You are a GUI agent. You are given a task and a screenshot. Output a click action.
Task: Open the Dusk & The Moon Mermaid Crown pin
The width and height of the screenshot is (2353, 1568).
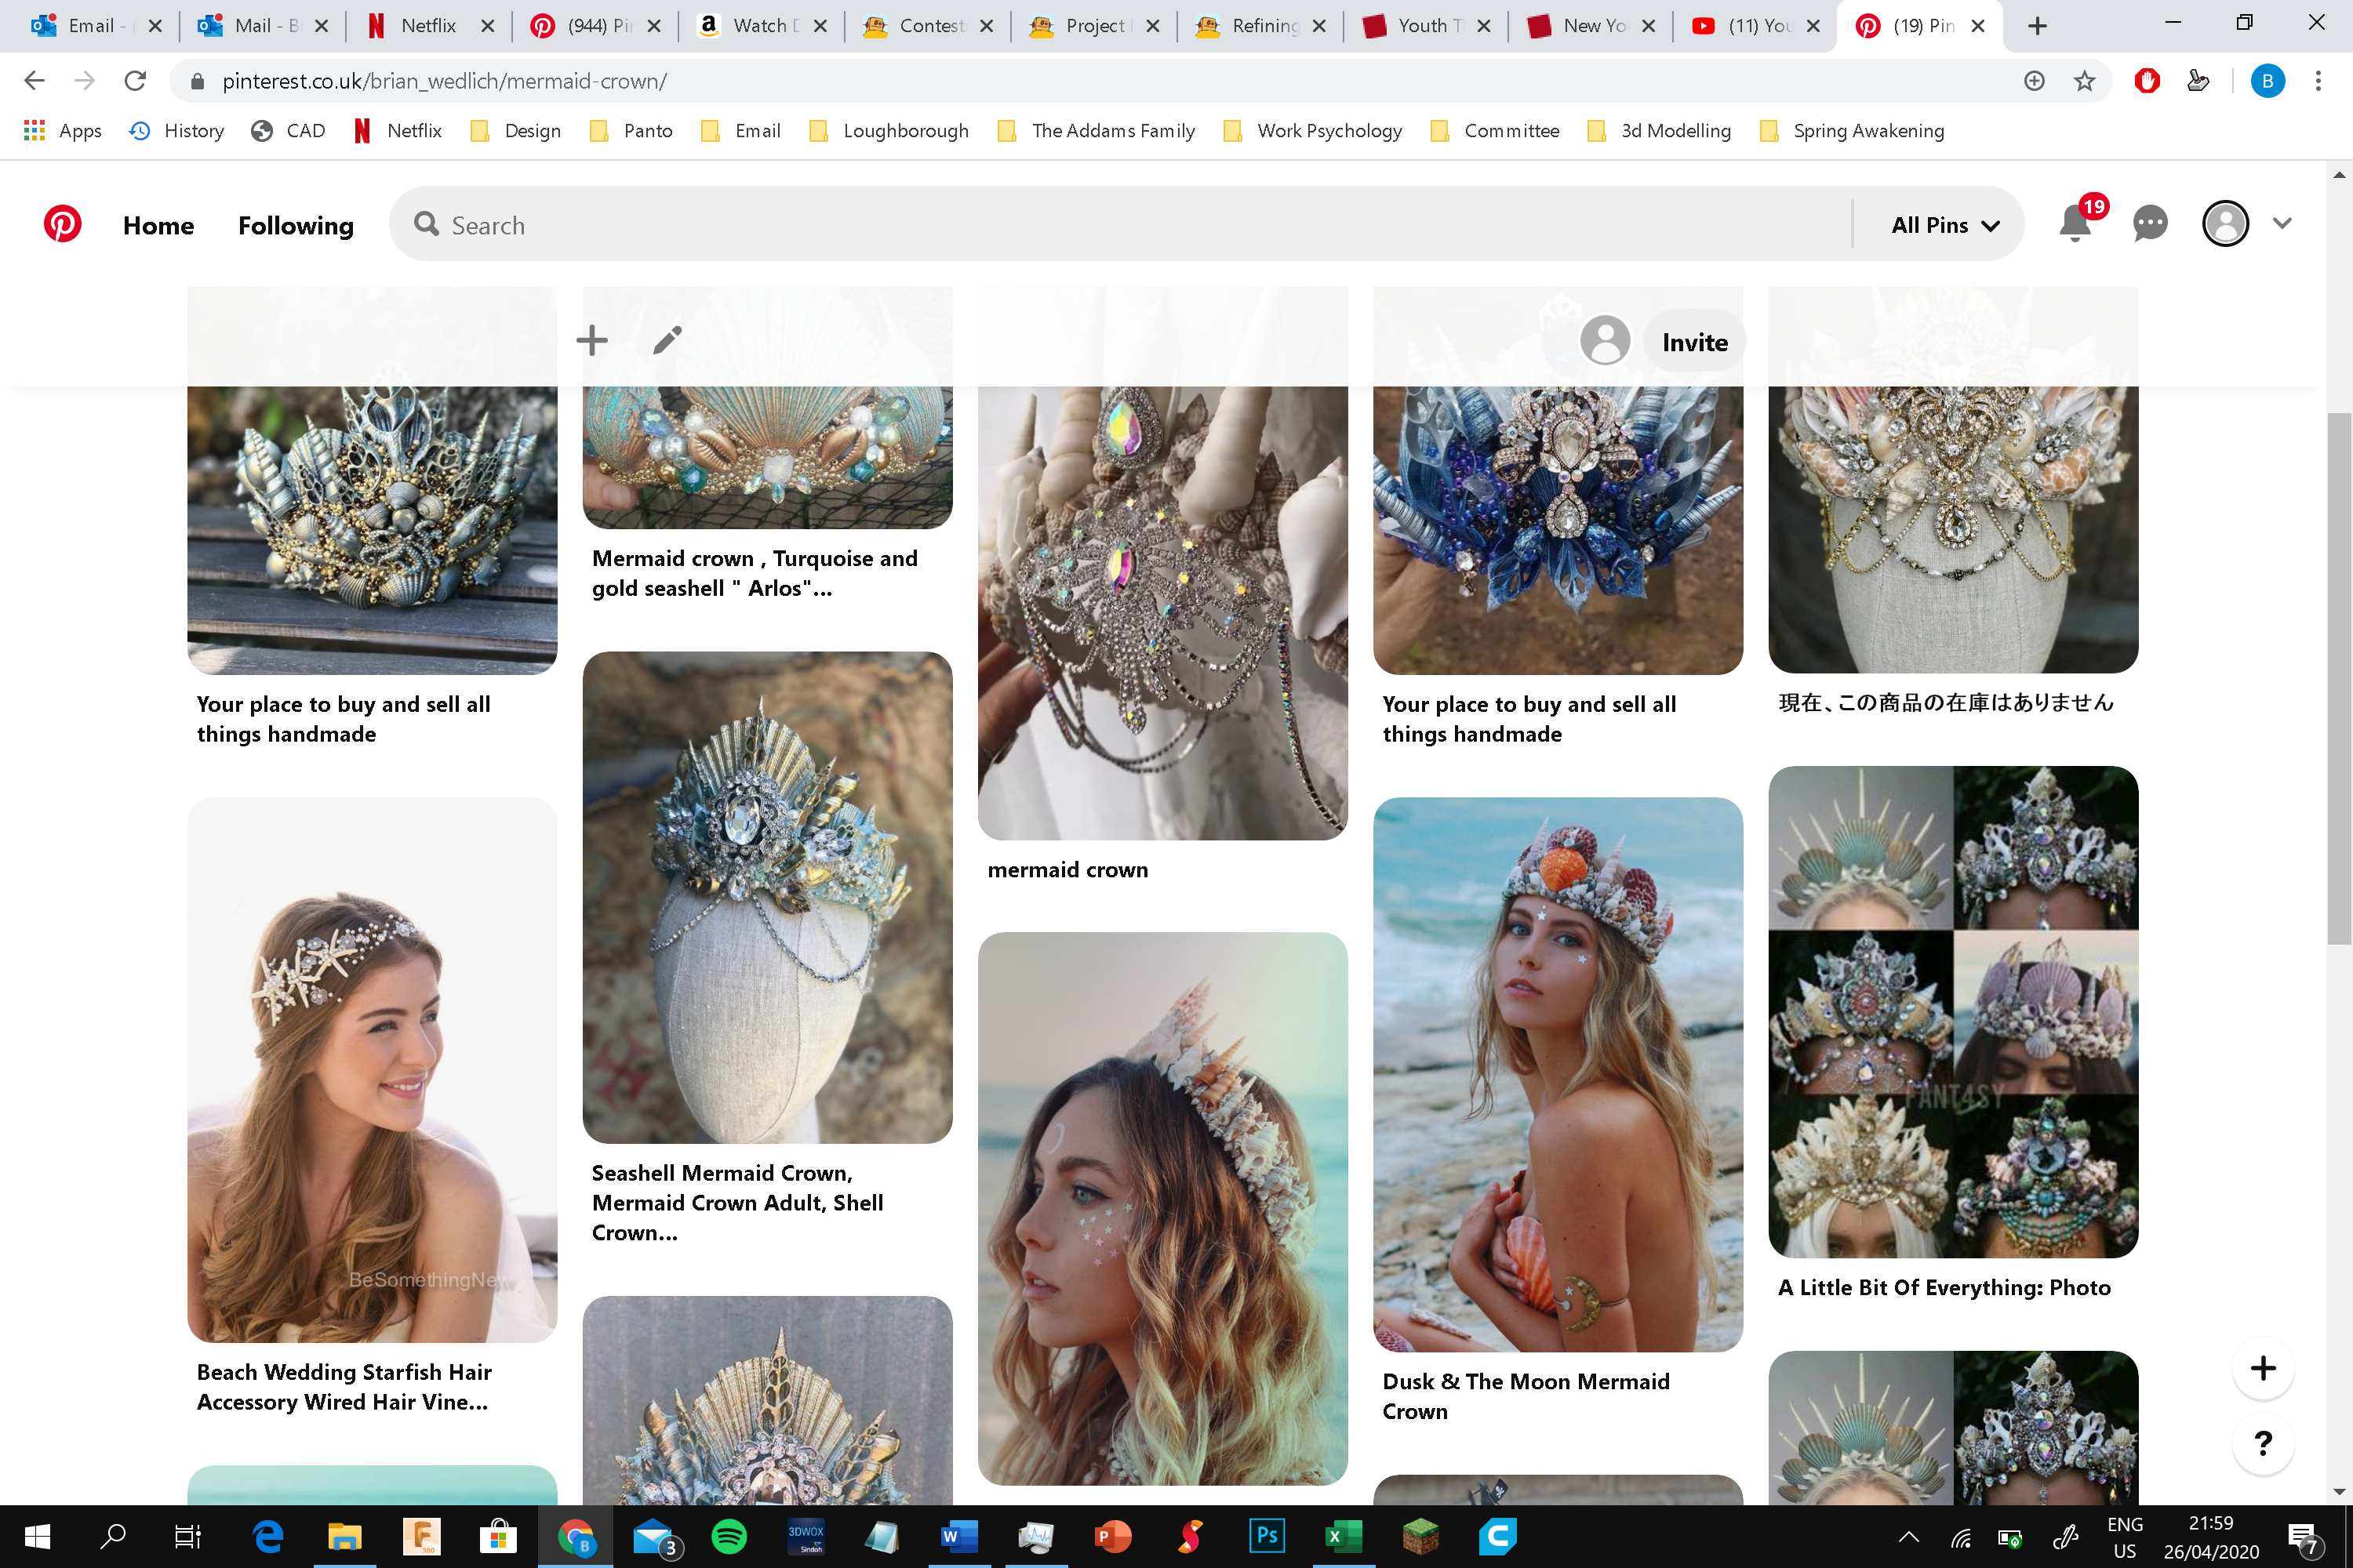[x=1558, y=1075]
